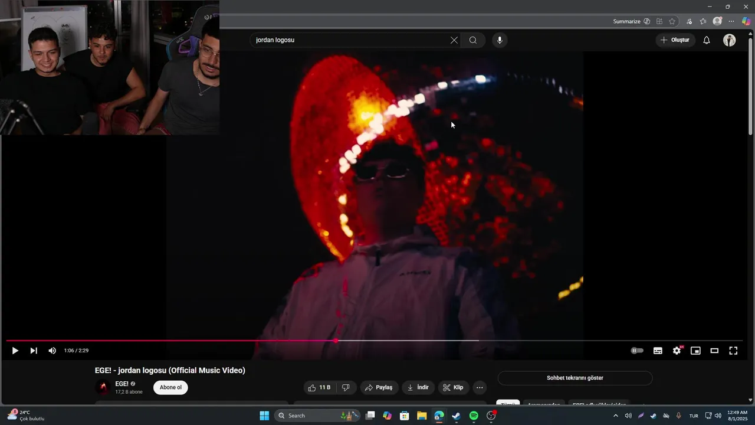Skip to the next video

coord(34,351)
